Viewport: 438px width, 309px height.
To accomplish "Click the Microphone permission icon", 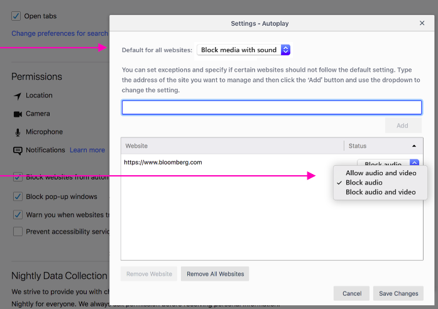I will [x=17, y=133].
